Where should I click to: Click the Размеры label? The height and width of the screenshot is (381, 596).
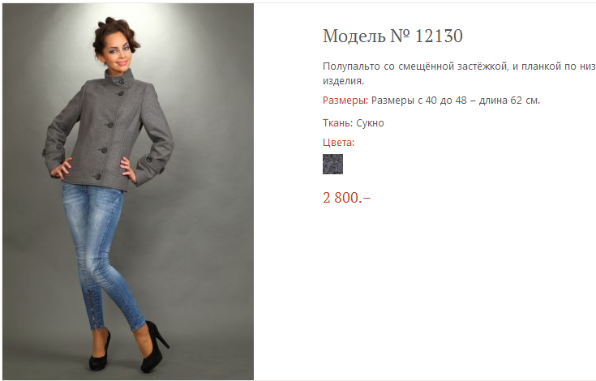click(x=345, y=101)
